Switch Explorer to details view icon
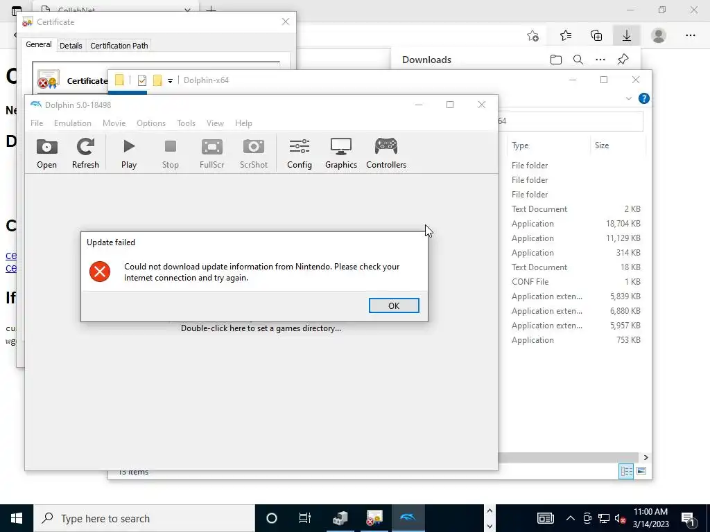 click(x=626, y=471)
